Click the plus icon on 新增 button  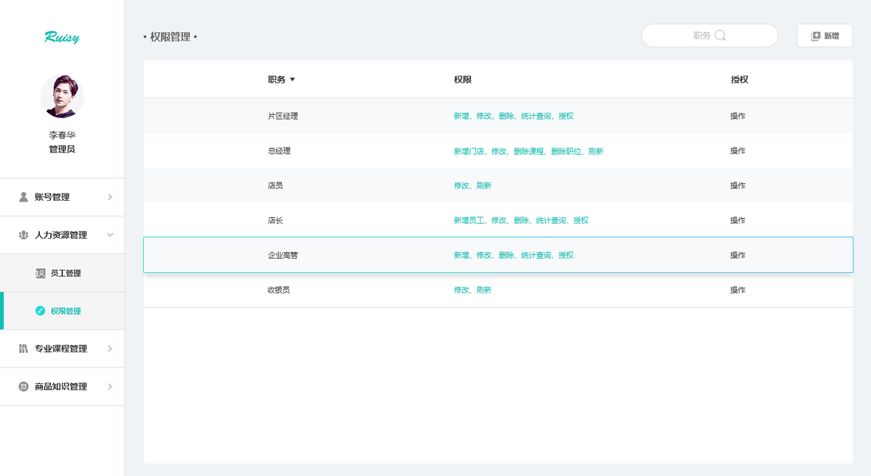click(x=815, y=36)
